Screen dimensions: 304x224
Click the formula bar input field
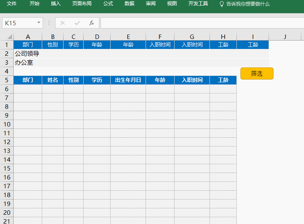point(201,23)
